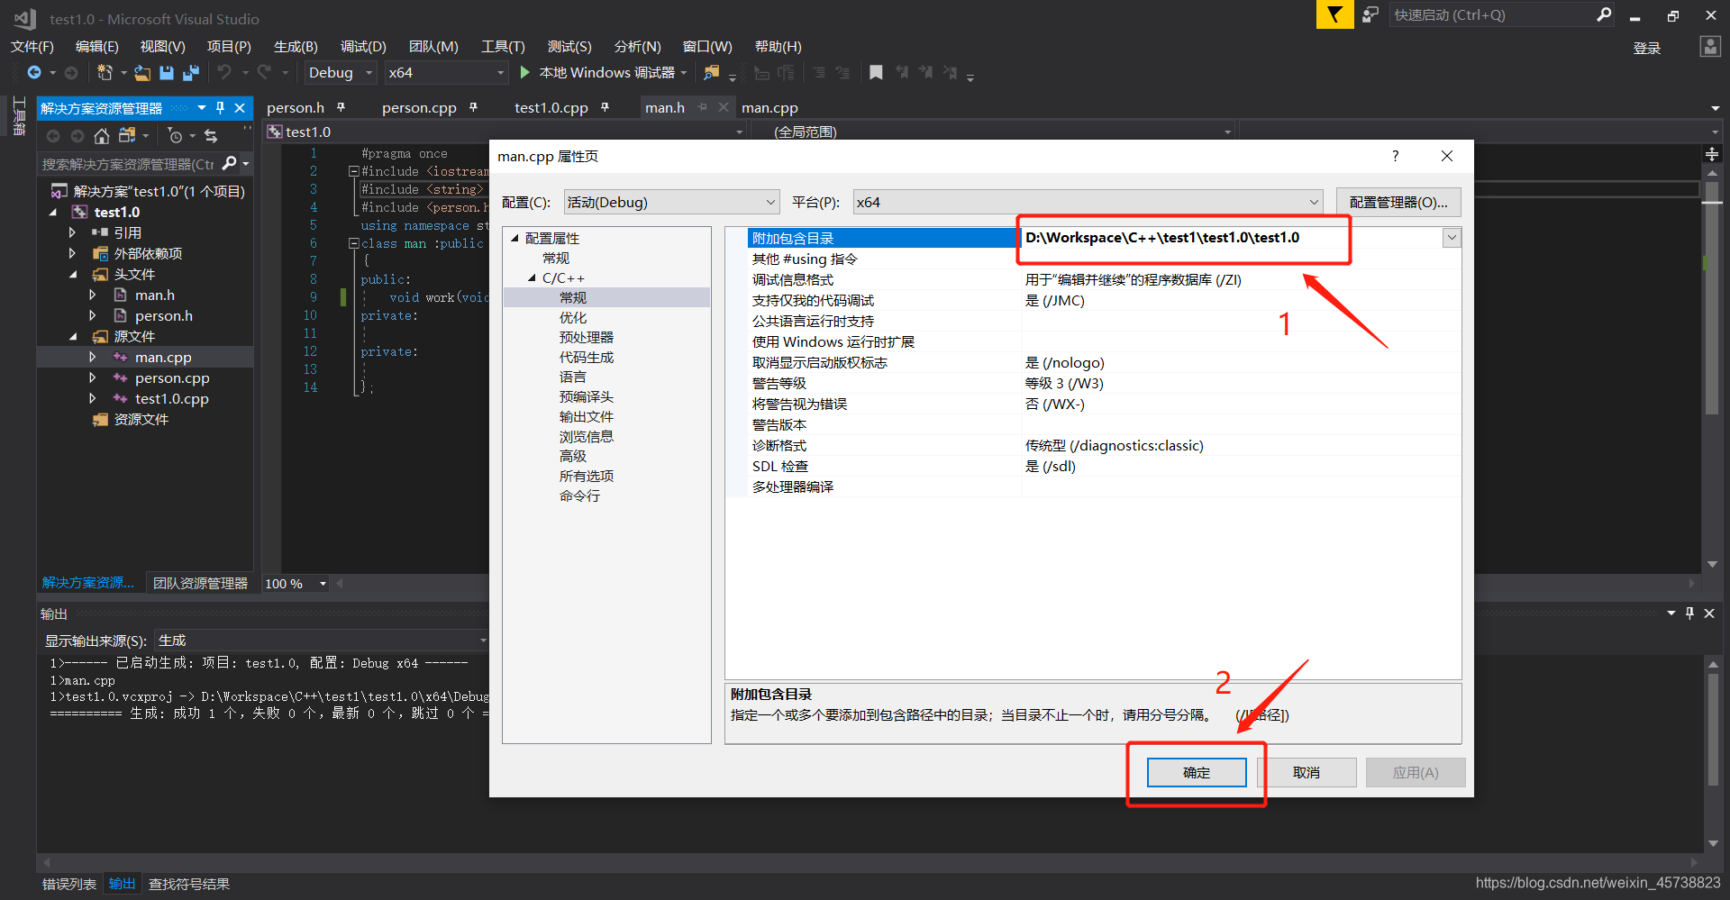This screenshot has width=1730, height=900.
Task: Select person.cpp in Solution Explorer
Action: pyautogui.click(x=172, y=377)
